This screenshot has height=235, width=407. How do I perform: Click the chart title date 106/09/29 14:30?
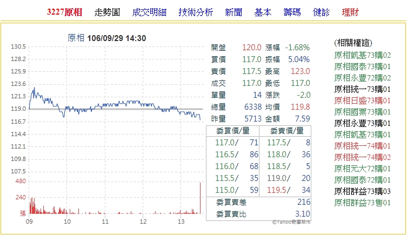click(117, 38)
